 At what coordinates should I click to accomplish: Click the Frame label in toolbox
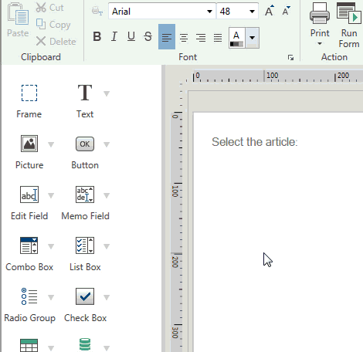click(29, 114)
